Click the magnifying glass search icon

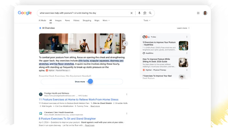pyautogui.click(x=150, y=13)
